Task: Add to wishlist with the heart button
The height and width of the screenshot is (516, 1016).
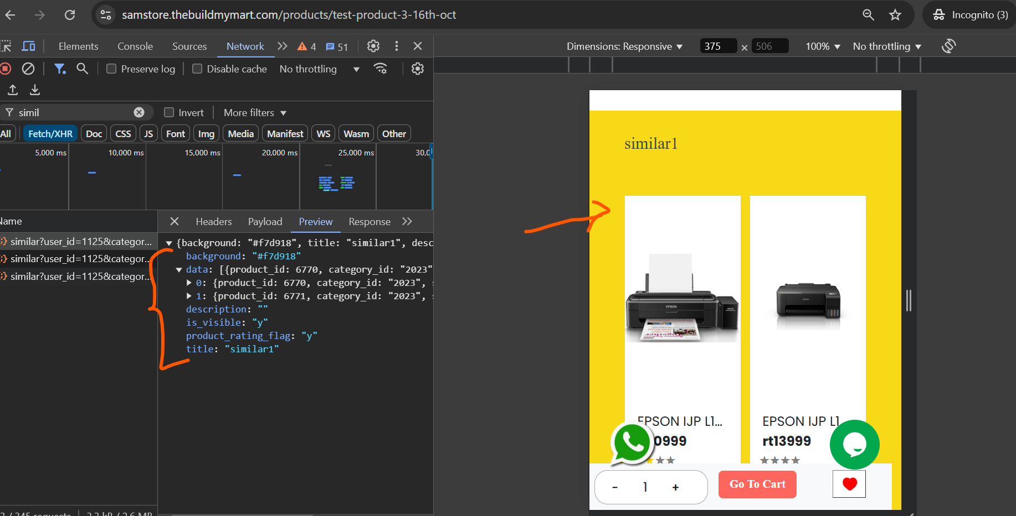Action: (x=849, y=484)
